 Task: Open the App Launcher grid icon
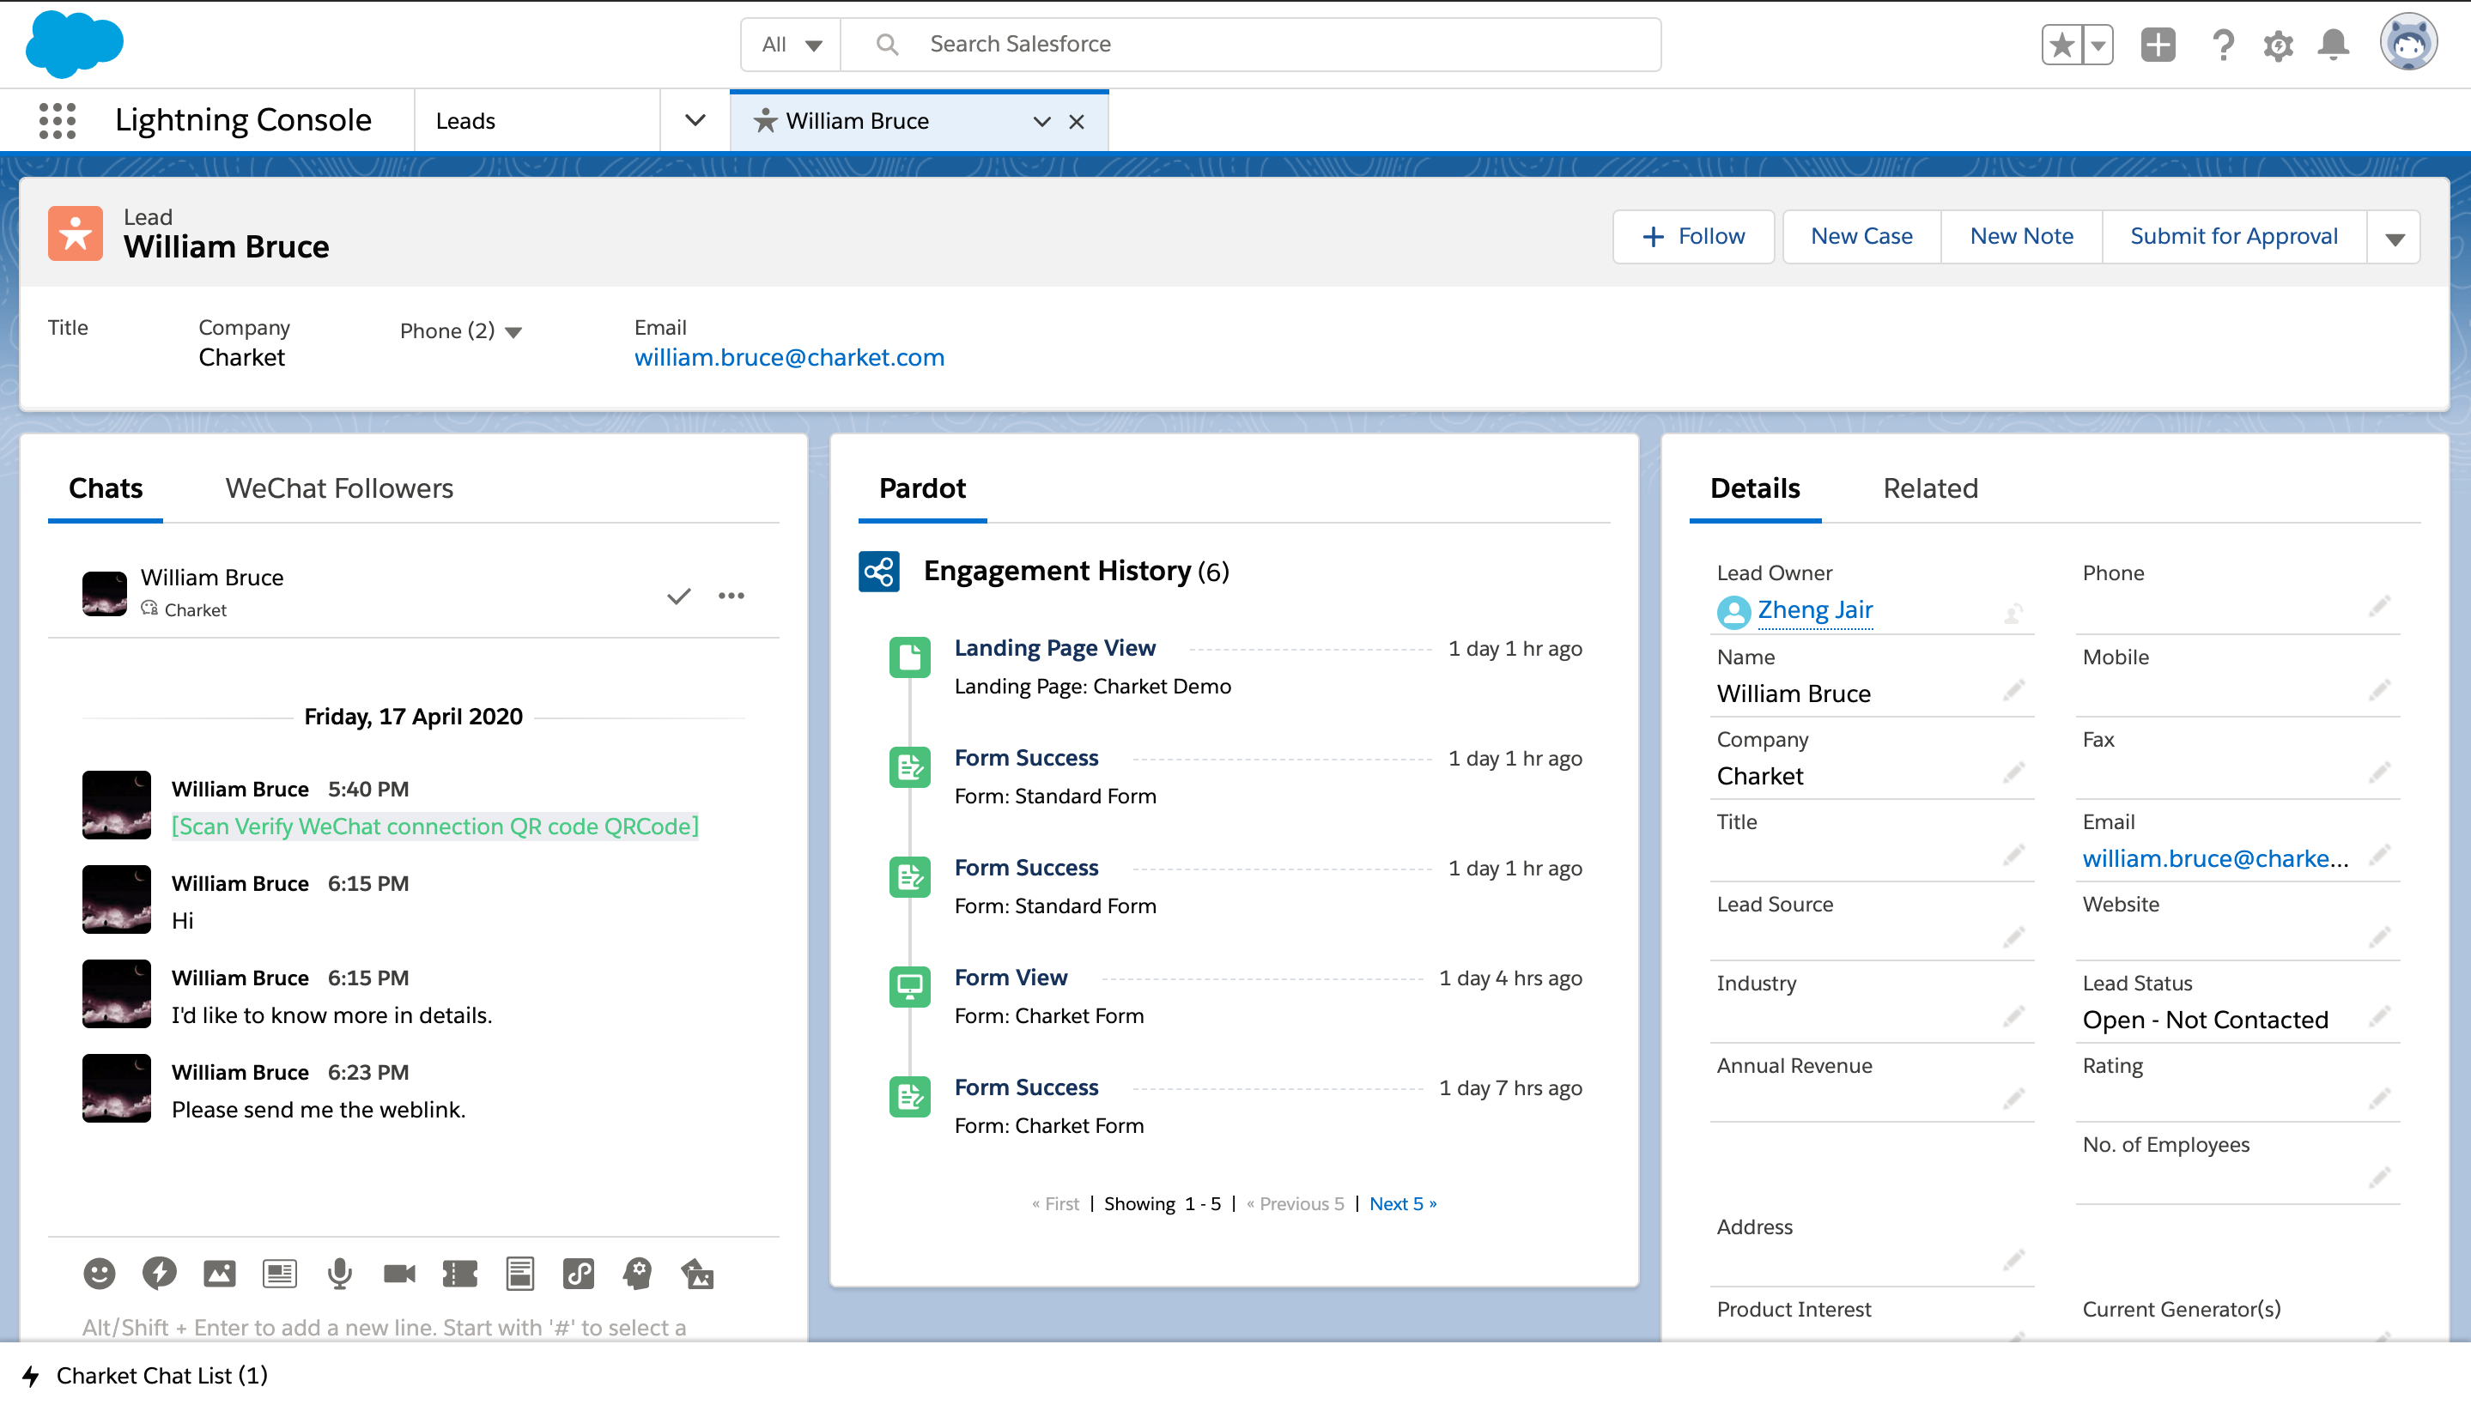(58, 120)
